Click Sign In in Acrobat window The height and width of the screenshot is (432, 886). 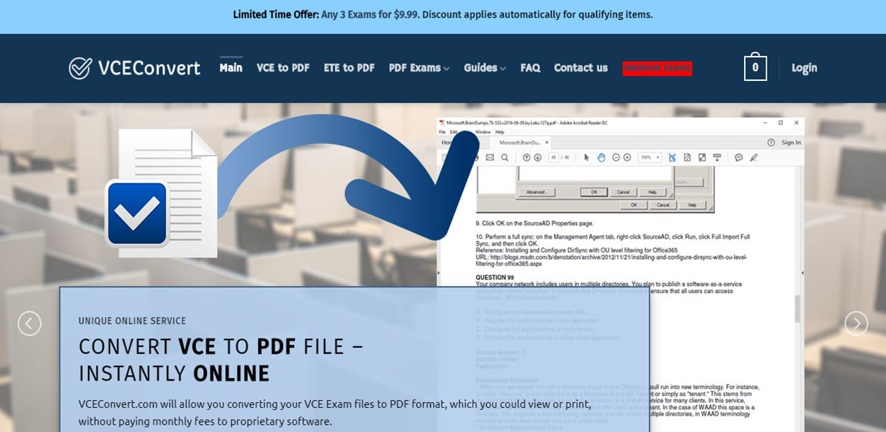click(791, 142)
